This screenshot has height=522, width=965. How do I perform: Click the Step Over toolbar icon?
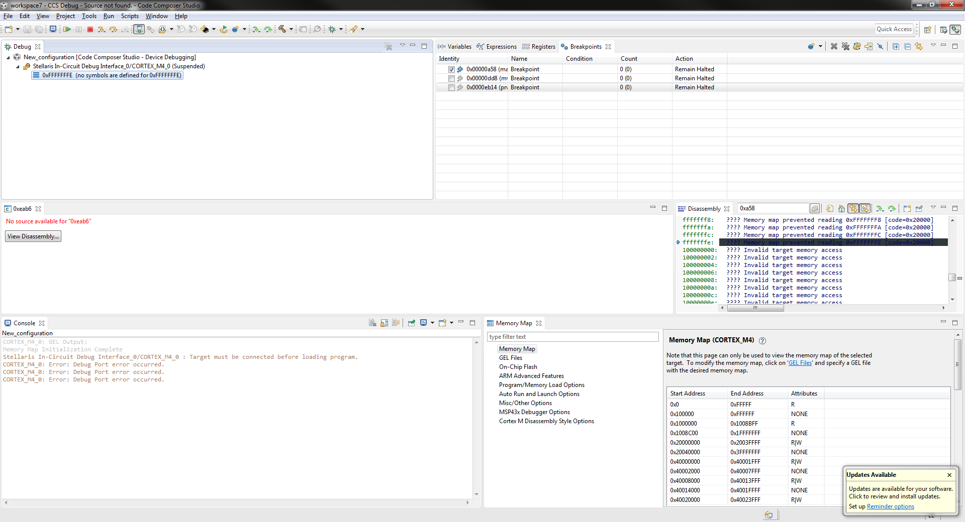point(113,30)
